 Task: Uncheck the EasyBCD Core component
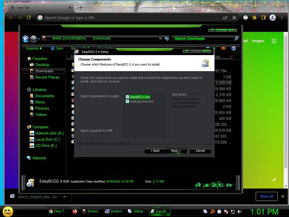127,97
